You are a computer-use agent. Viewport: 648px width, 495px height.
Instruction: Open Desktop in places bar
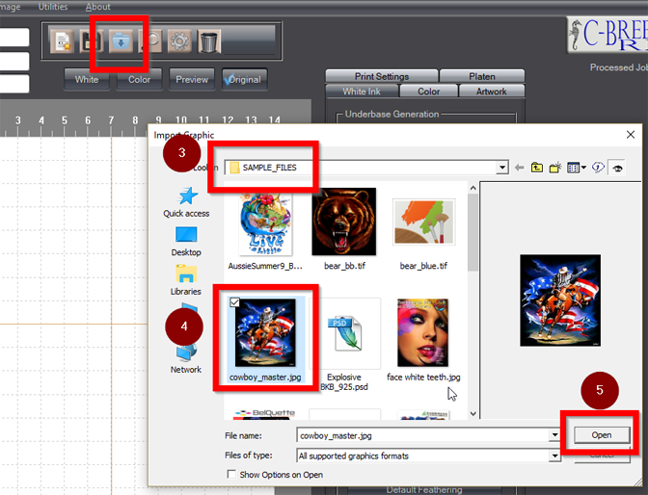pos(186,242)
